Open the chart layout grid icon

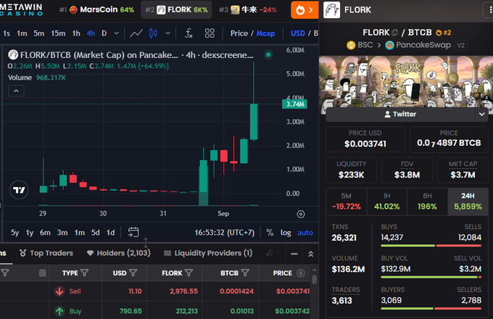pos(210,33)
